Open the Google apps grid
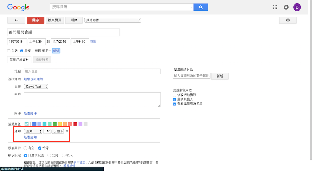 tap(275, 7)
